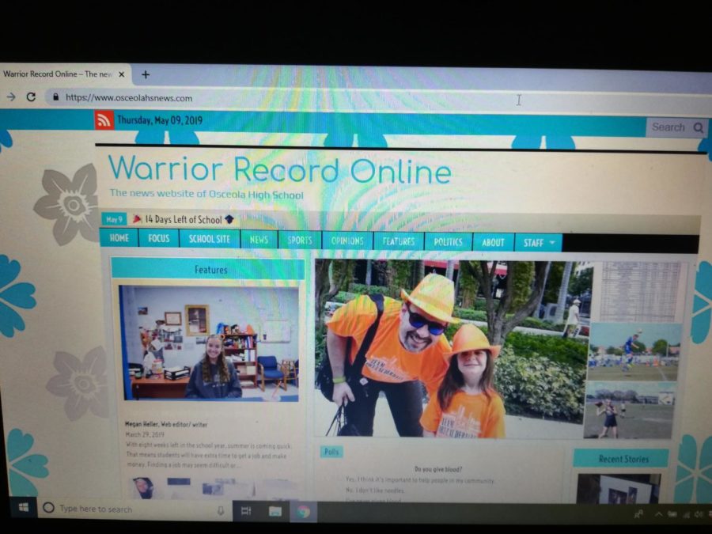Screen dimensions: 712x534
Task: Select the spreadsheet slideshow thumbnail
Action: (x=640, y=291)
